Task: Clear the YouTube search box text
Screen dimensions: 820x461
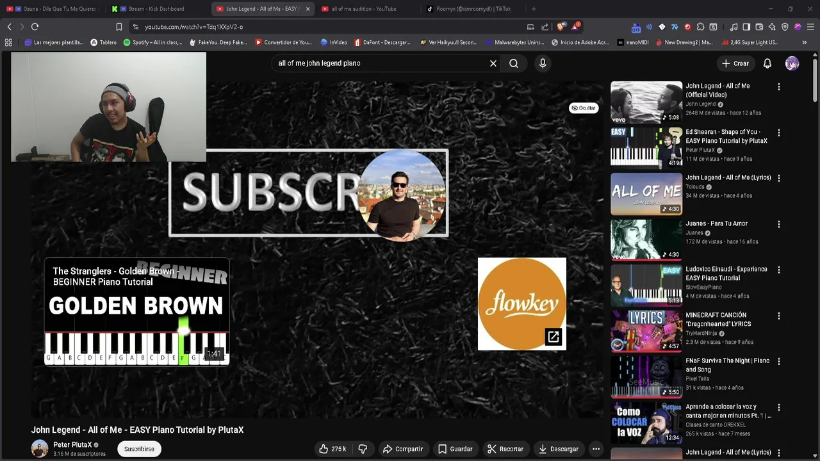Action: [493, 63]
